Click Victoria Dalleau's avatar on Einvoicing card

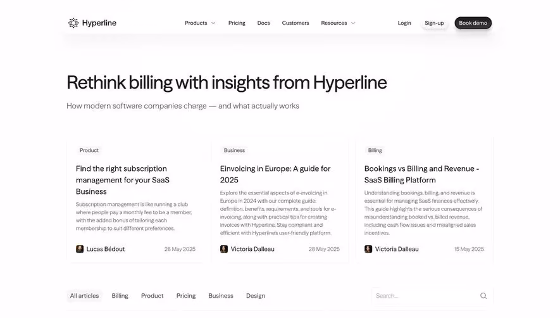[x=224, y=249]
